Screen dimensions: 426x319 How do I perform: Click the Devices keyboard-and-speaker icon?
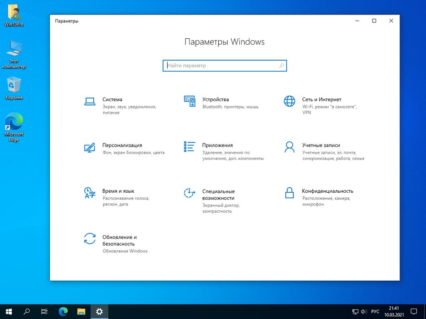(189, 101)
